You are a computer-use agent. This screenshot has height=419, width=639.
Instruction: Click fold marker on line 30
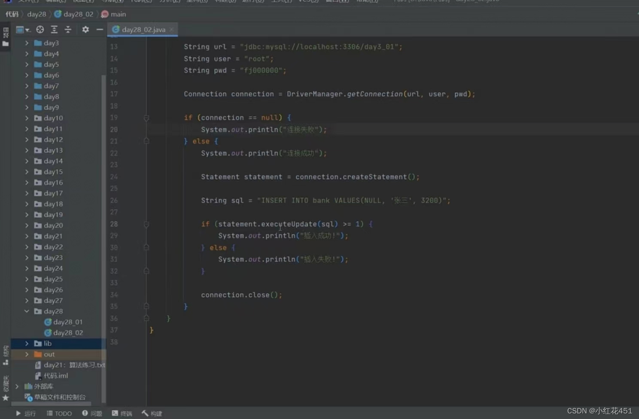pyautogui.click(x=146, y=248)
